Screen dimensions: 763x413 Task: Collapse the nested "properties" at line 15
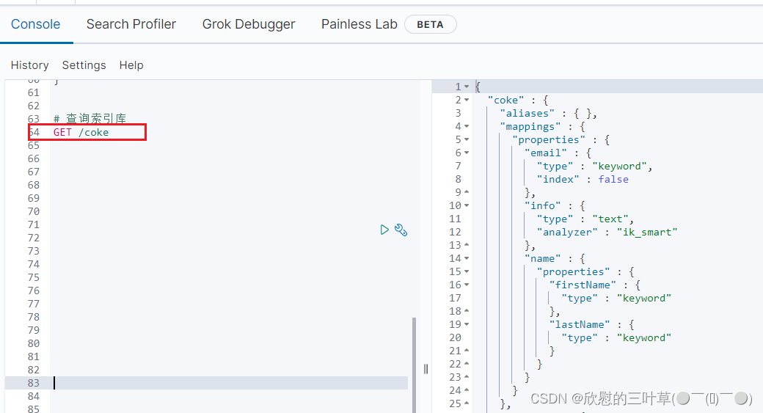coord(467,271)
